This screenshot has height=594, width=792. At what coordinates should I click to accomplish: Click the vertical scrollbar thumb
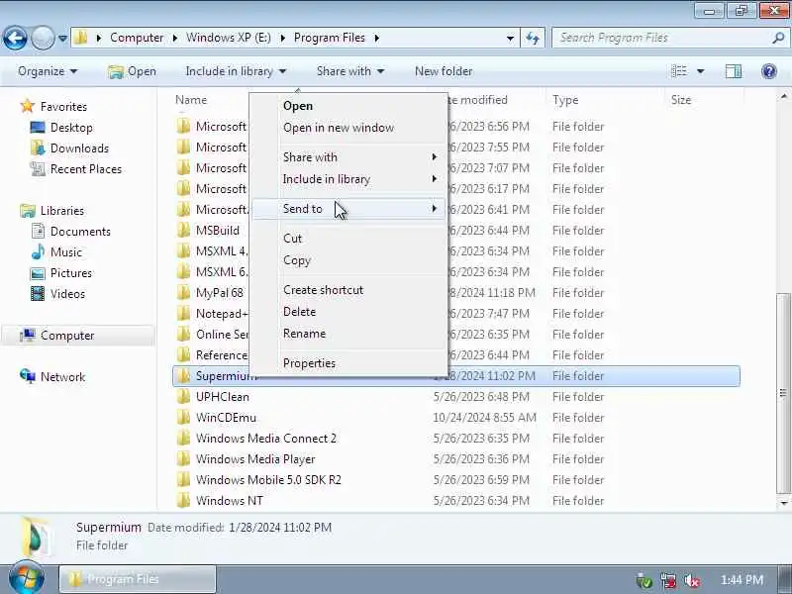pos(783,393)
